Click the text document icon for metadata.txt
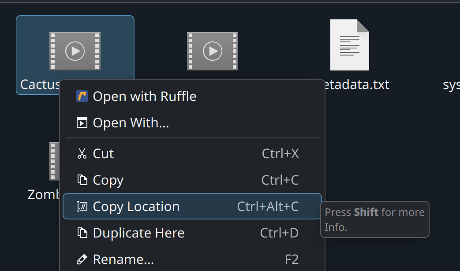The image size is (460, 271). (x=350, y=45)
